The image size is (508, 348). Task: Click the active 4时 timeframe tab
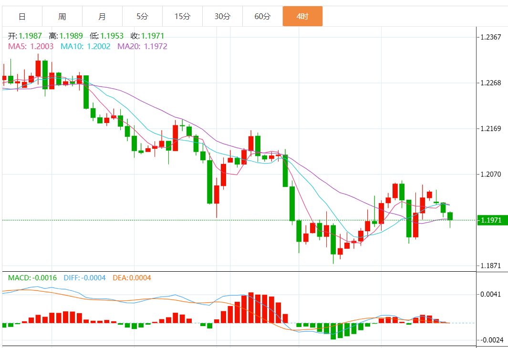(x=302, y=16)
